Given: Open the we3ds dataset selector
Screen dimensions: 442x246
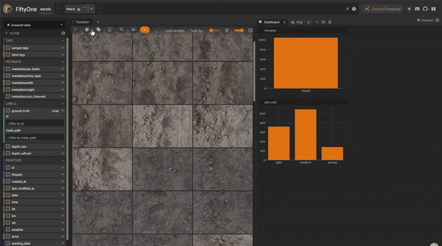Looking at the screenshot, I should (x=46, y=9).
